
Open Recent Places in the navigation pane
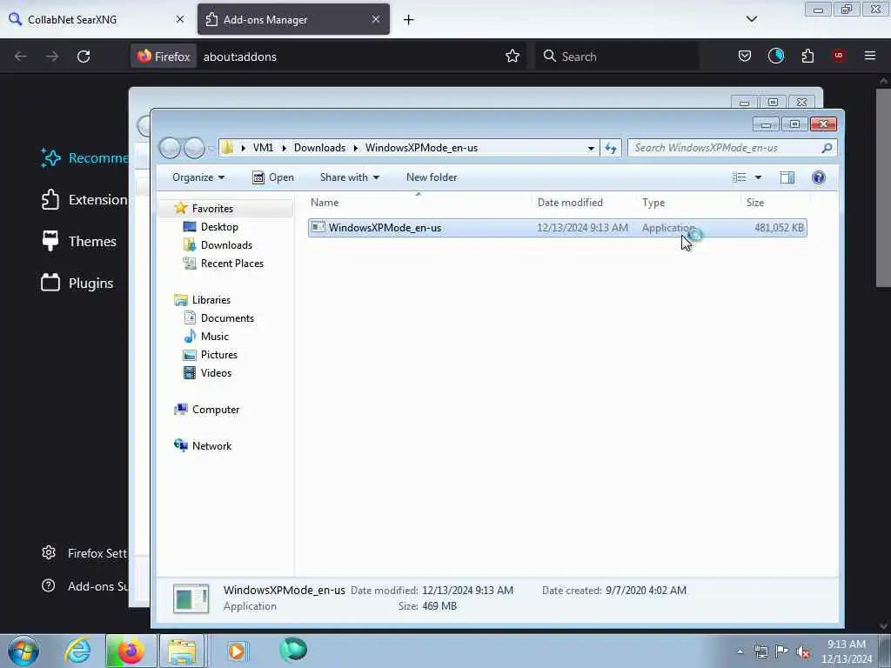point(224,263)
